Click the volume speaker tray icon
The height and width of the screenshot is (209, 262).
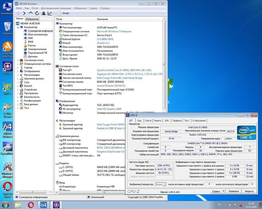230,205
